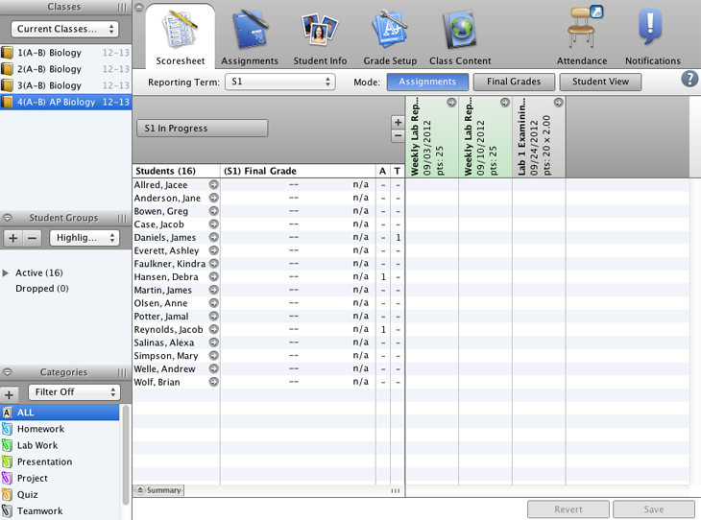This screenshot has width=701, height=520.
Task: Select Assignments mode button
Action: tap(427, 83)
